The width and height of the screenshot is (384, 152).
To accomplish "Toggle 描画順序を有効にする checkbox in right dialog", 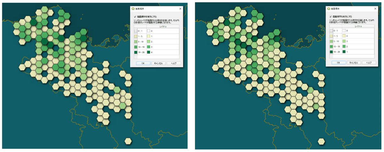I will pos(330,17).
